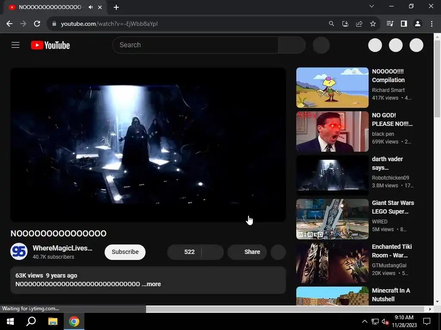Click the browser back arrow
Image resolution: width=441 pixels, height=330 pixels.
point(9,24)
